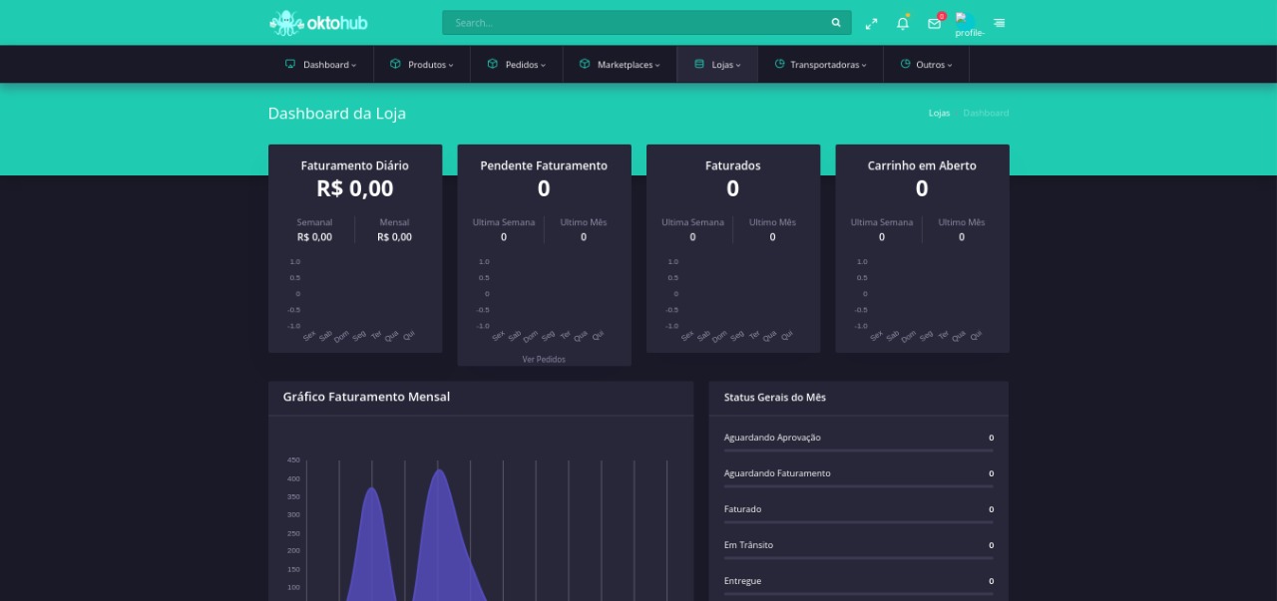Image resolution: width=1277 pixels, height=601 pixels.
Task: Click the Carrinho em Aberto card title
Action: (x=922, y=165)
